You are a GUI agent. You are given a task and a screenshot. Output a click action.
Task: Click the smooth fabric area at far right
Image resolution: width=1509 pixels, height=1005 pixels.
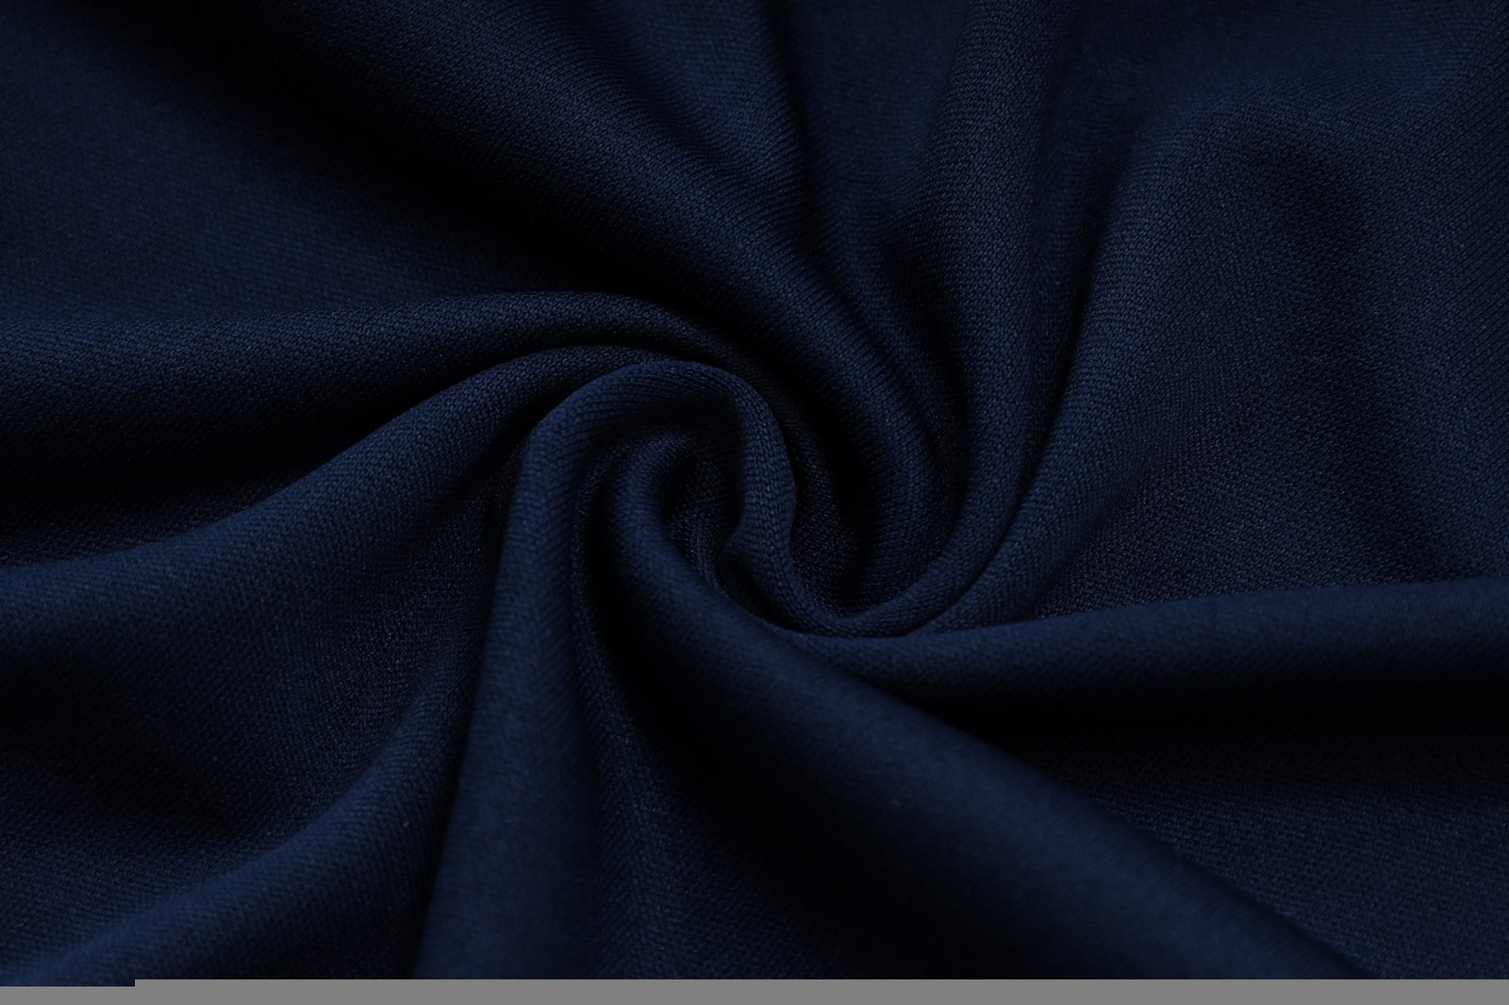click(x=1415, y=471)
